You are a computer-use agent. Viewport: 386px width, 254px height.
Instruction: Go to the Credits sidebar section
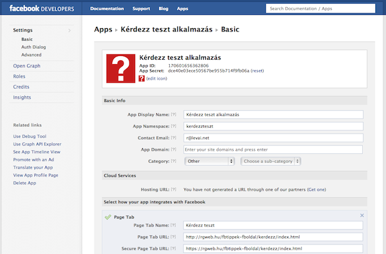(x=21, y=87)
